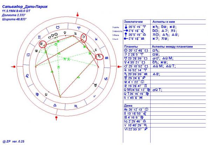Click the North Node symbol near Virgo
Screen dimensions: 208x145
click(x=46, y=94)
